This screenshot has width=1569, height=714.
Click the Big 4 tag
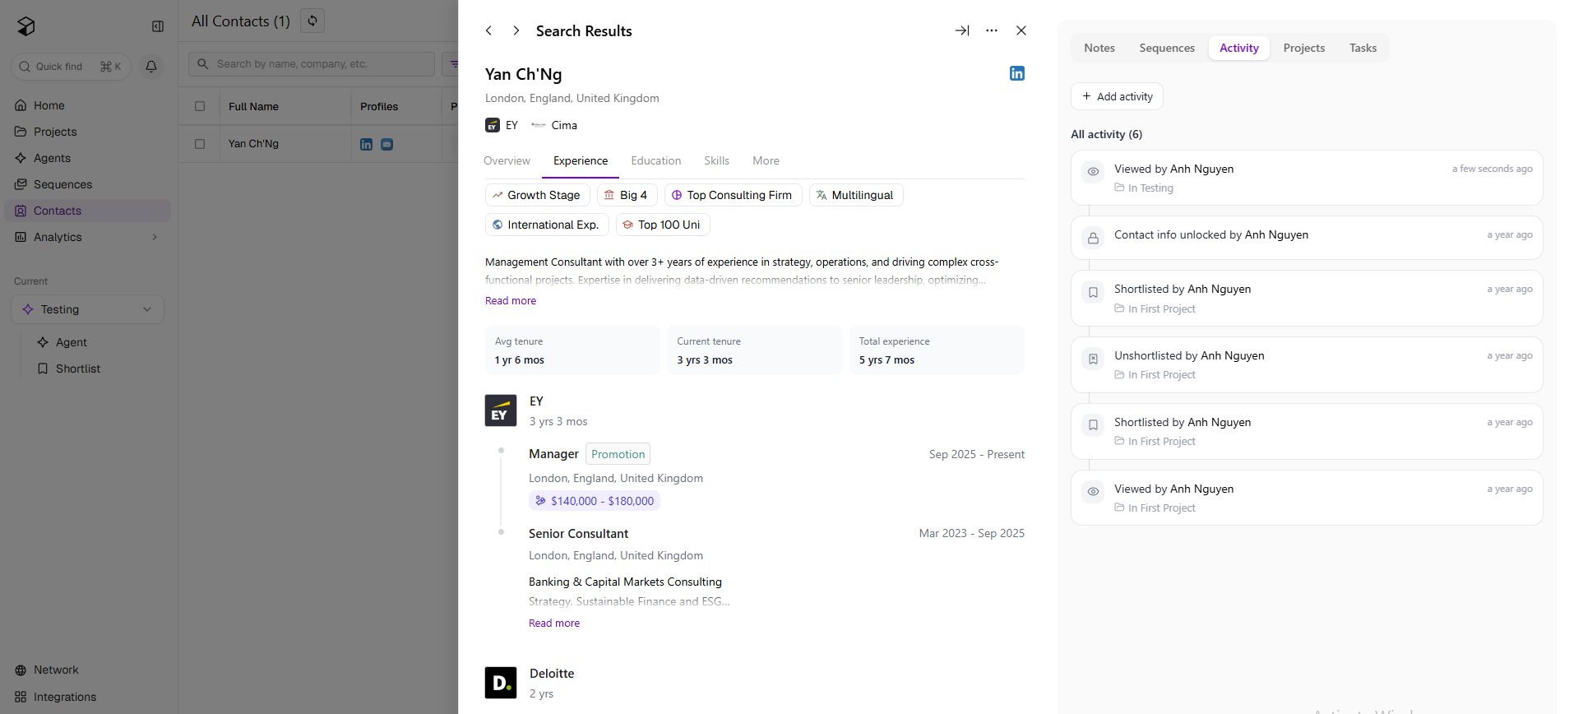click(x=627, y=195)
